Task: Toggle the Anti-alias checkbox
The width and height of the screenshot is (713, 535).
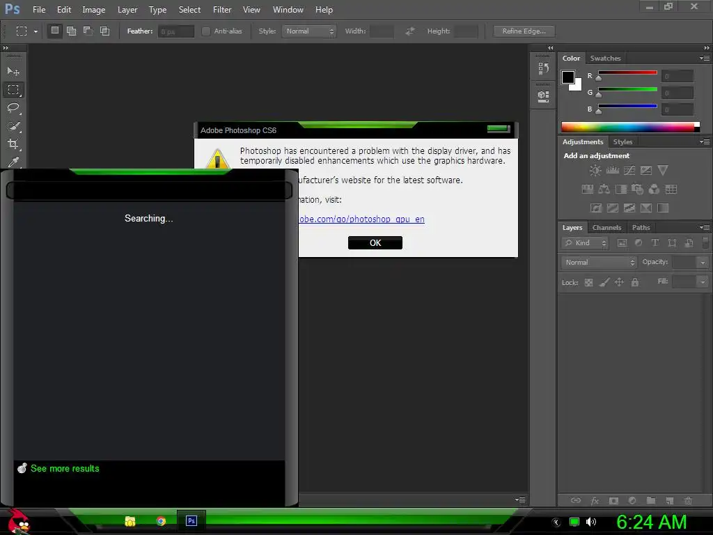Action: tap(206, 31)
